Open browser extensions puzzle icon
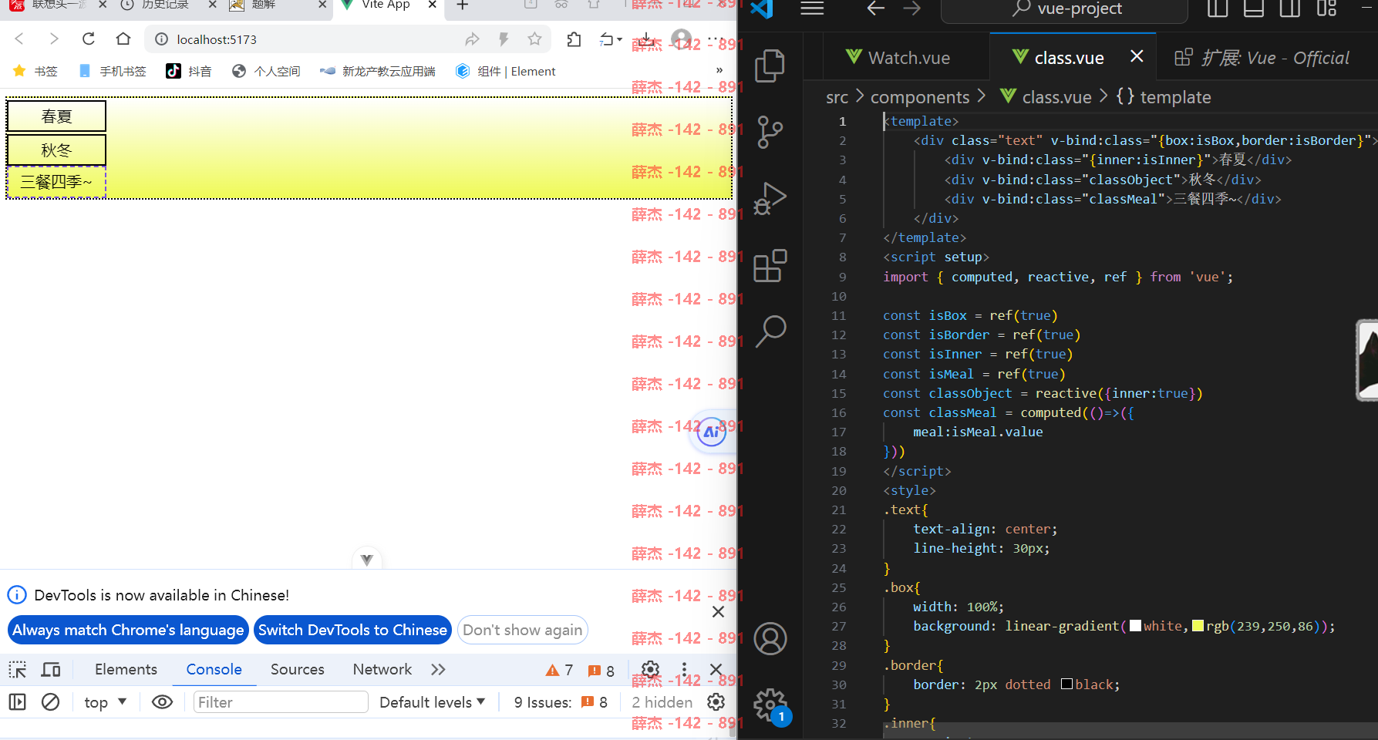 (x=574, y=39)
